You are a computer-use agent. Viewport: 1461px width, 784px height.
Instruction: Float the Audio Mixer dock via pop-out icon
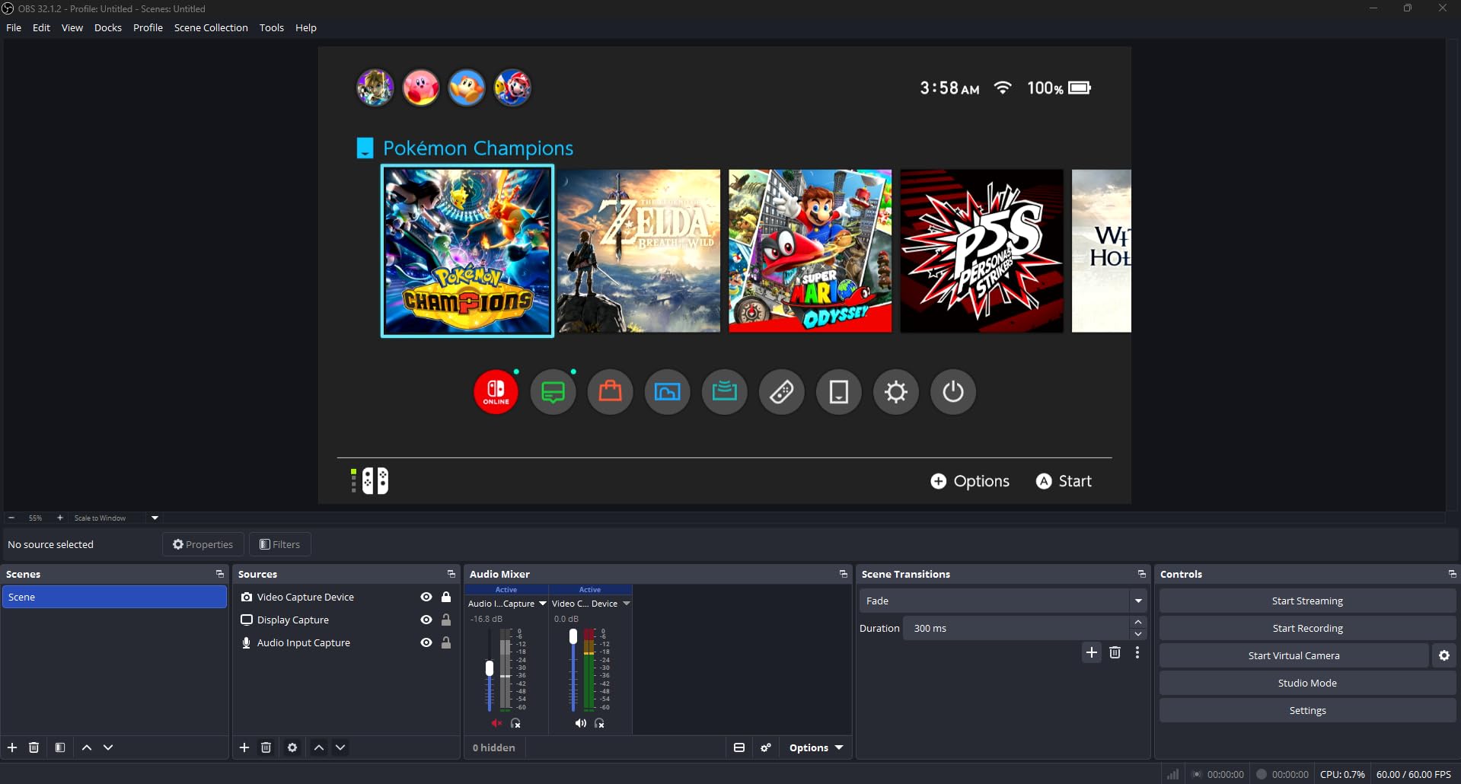[843, 574]
